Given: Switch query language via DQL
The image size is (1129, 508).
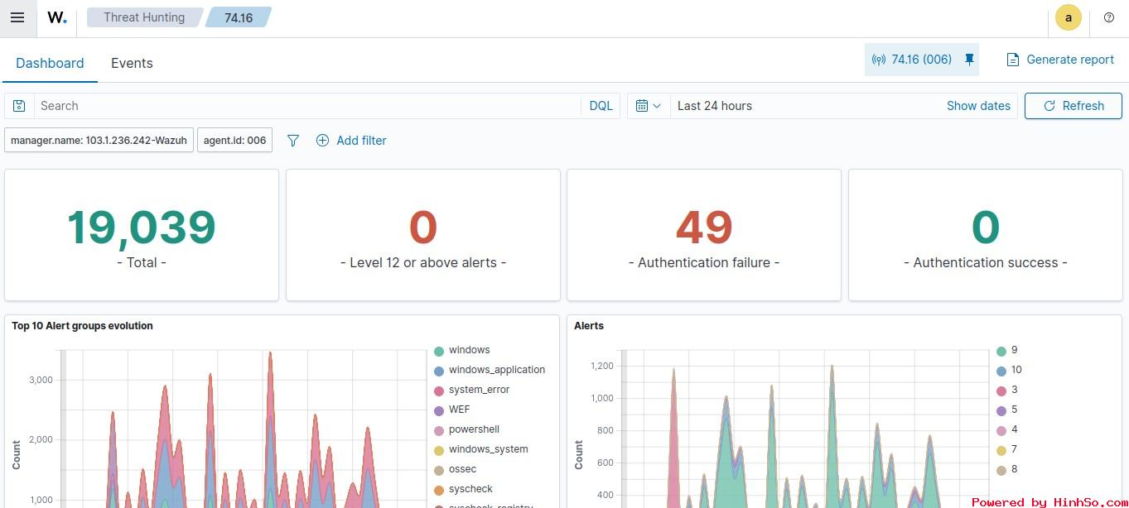Looking at the screenshot, I should tap(601, 106).
